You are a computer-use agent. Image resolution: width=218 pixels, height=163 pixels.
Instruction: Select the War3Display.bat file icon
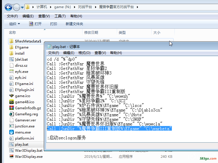click(12, 151)
